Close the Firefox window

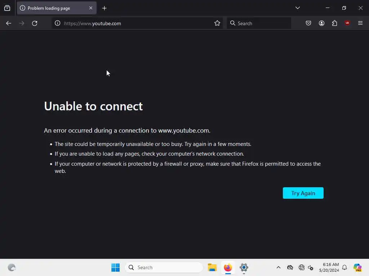click(x=360, y=8)
